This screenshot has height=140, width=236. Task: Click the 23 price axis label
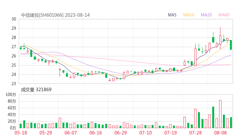tap(14, 83)
